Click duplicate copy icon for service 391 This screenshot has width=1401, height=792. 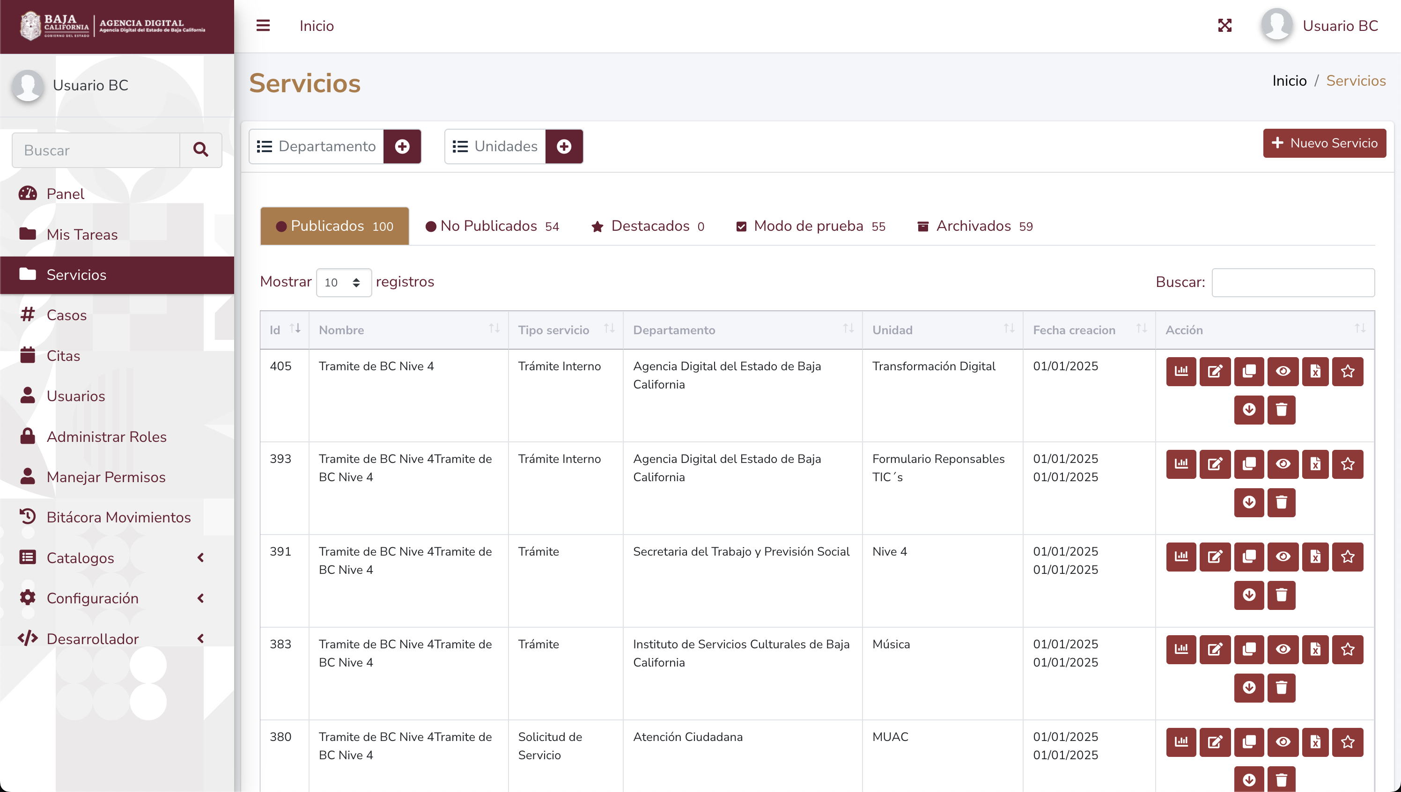[1249, 557]
